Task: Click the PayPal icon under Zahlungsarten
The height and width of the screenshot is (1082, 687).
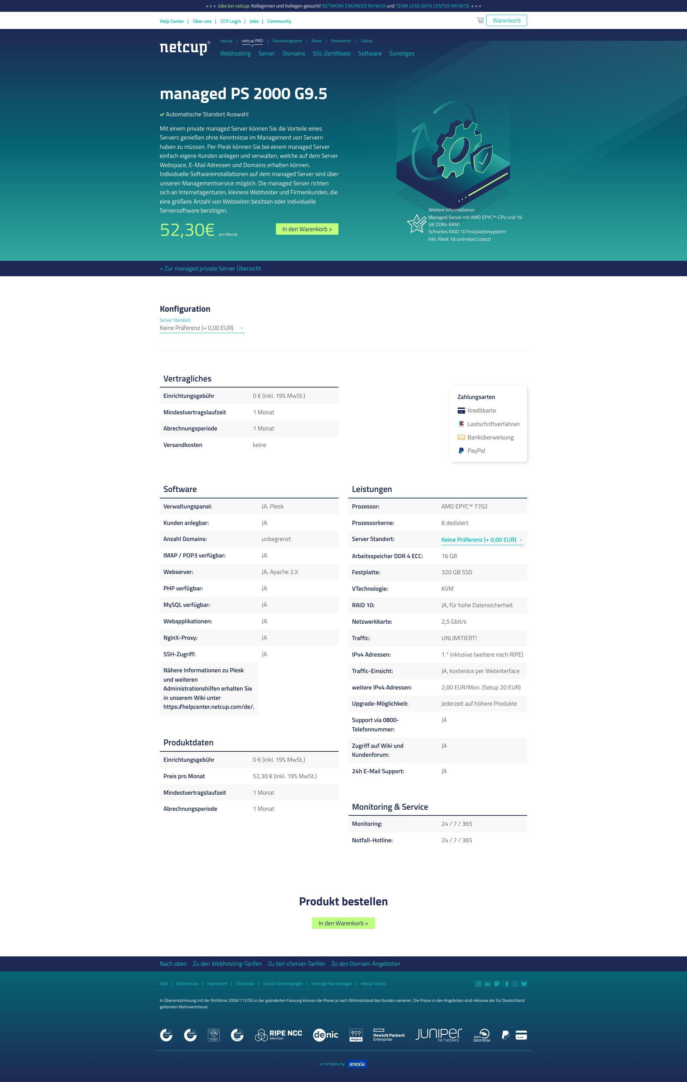Action: [461, 451]
